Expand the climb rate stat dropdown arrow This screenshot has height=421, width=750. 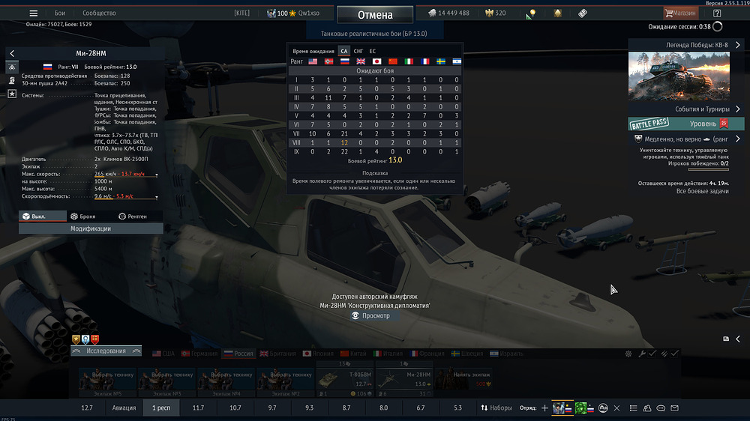(x=157, y=197)
